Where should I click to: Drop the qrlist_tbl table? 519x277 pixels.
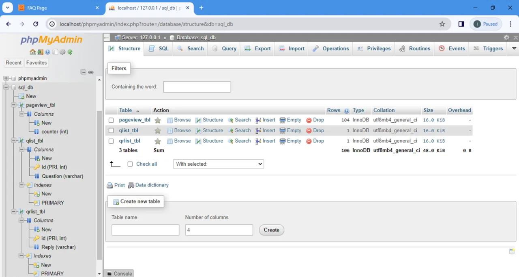click(315, 141)
